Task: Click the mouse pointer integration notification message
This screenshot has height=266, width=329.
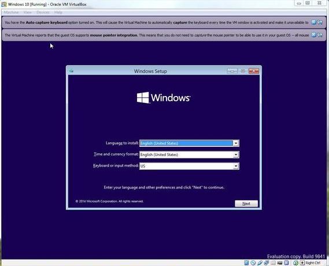Action: pyautogui.click(x=157, y=35)
